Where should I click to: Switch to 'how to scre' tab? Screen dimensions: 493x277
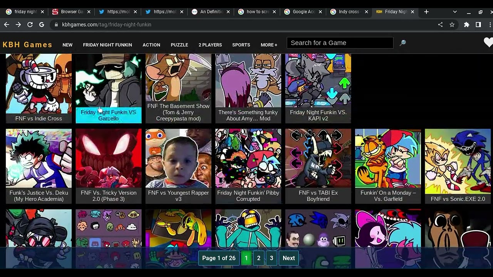(x=256, y=12)
